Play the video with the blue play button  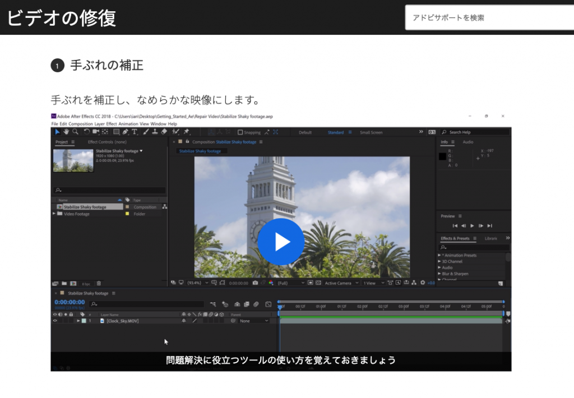(281, 242)
